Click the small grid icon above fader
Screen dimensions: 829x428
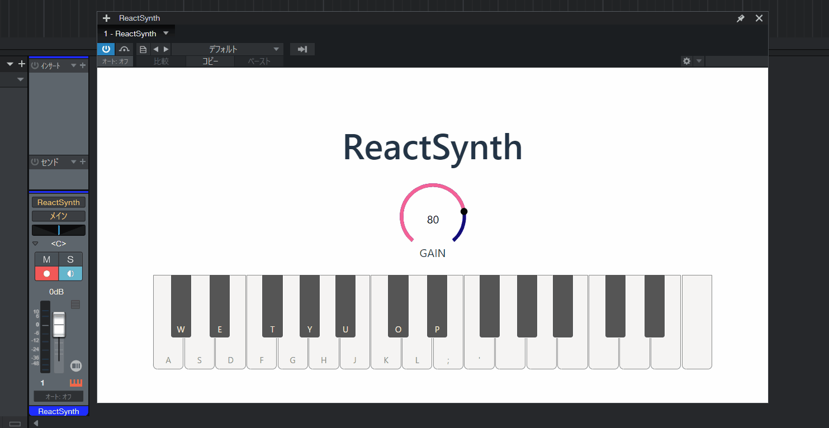click(x=75, y=305)
